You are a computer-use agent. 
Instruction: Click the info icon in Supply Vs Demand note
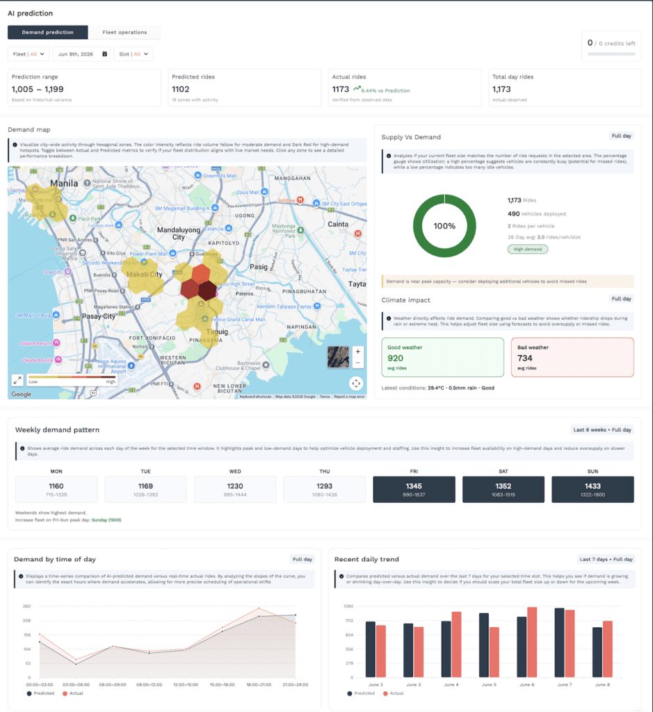tap(389, 156)
